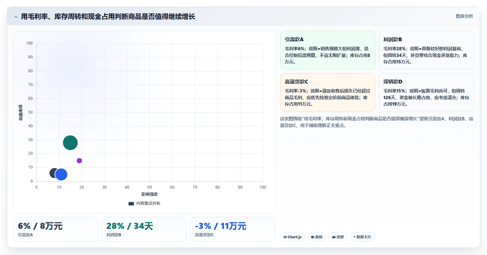
Task: Open the 引流款A green description card
Action: point(328,50)
